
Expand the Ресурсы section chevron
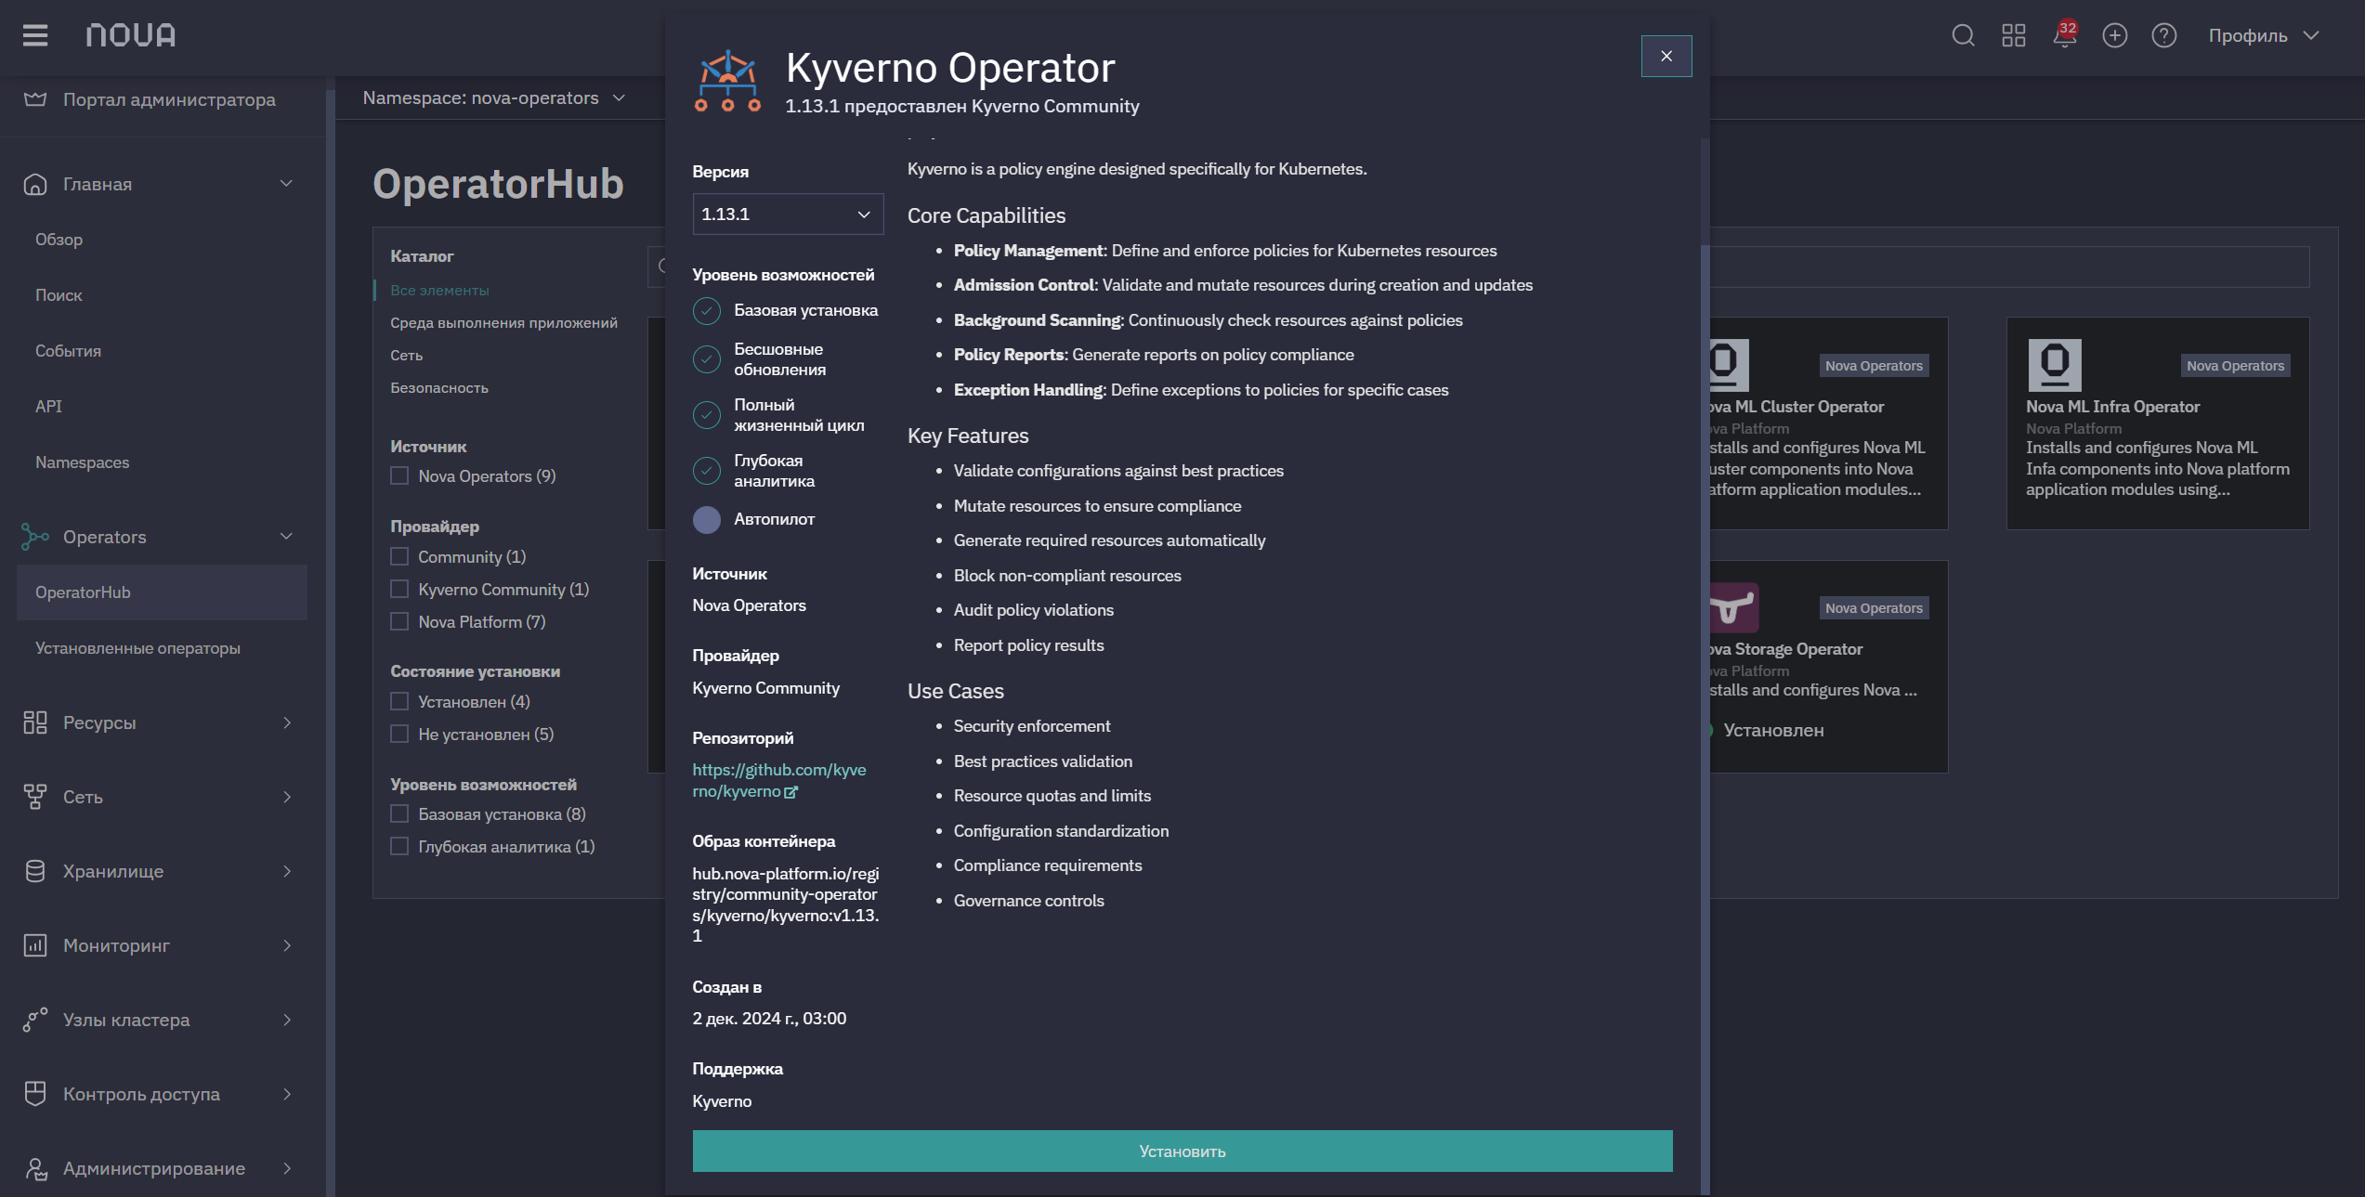tap(286, 722)
